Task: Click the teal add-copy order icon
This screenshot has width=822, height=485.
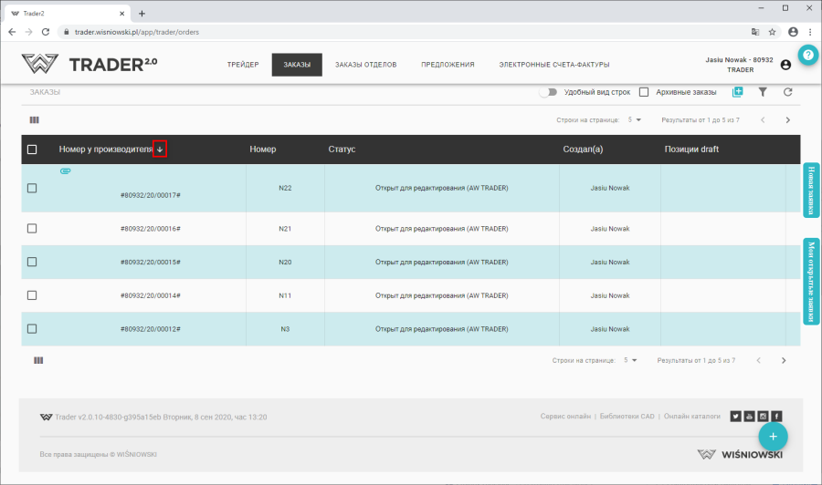Action: pos(738,92)
